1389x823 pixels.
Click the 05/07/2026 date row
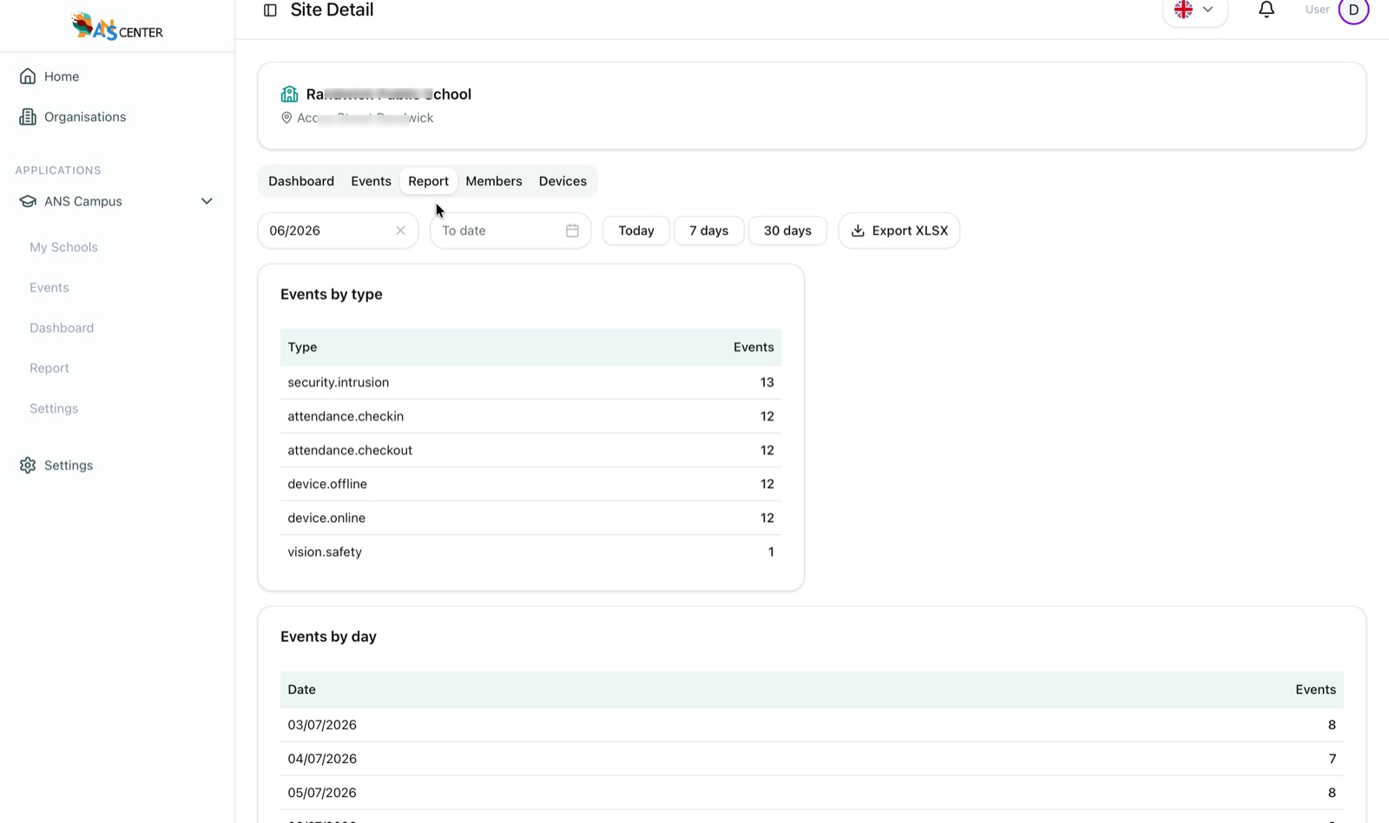click(812, 793)
